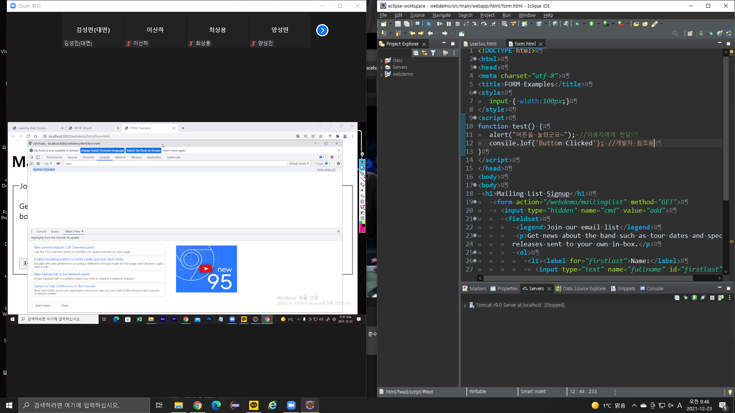Open the Debug bug icon in main toolbar
735x413 pixels.
pos(577,24)
